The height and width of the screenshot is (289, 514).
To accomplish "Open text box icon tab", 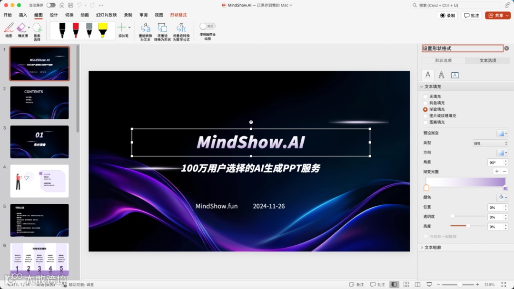I will [x=455, y=75].
